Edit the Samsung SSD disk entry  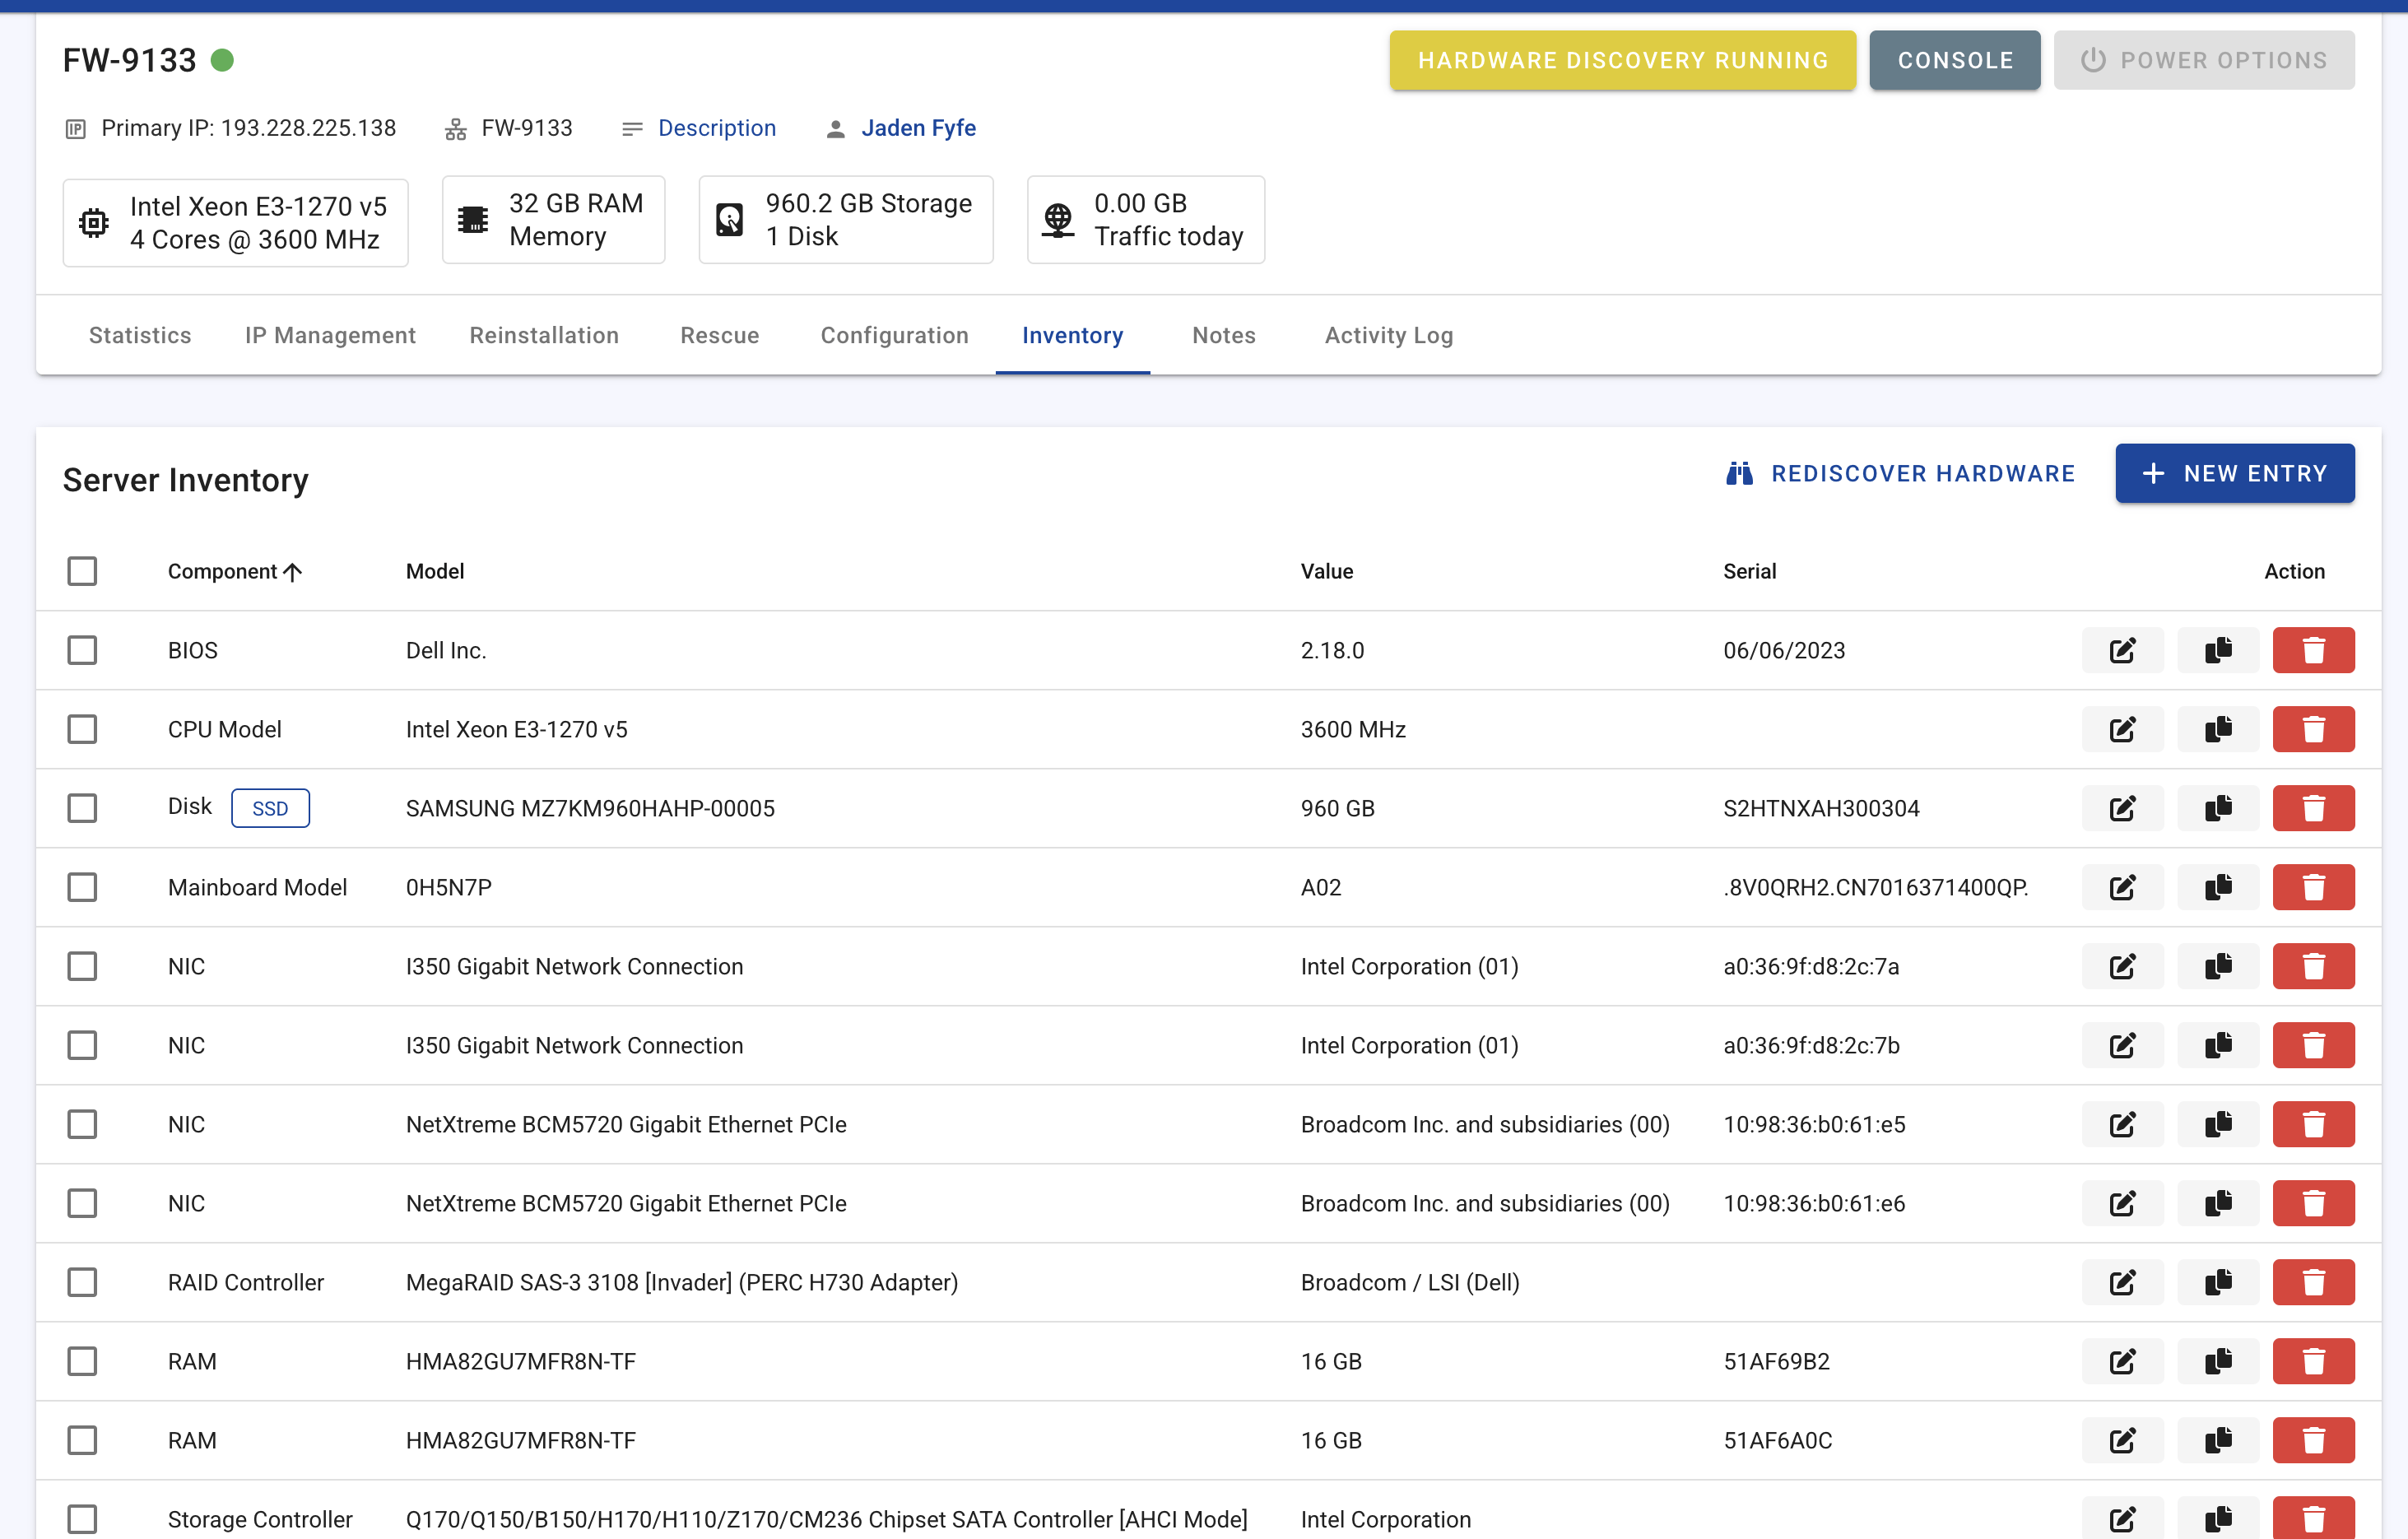pyautogui.click(x=2122, y=808)
